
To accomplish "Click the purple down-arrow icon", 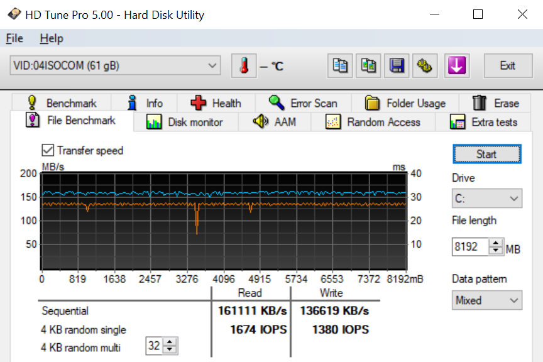I will [457, 65].
